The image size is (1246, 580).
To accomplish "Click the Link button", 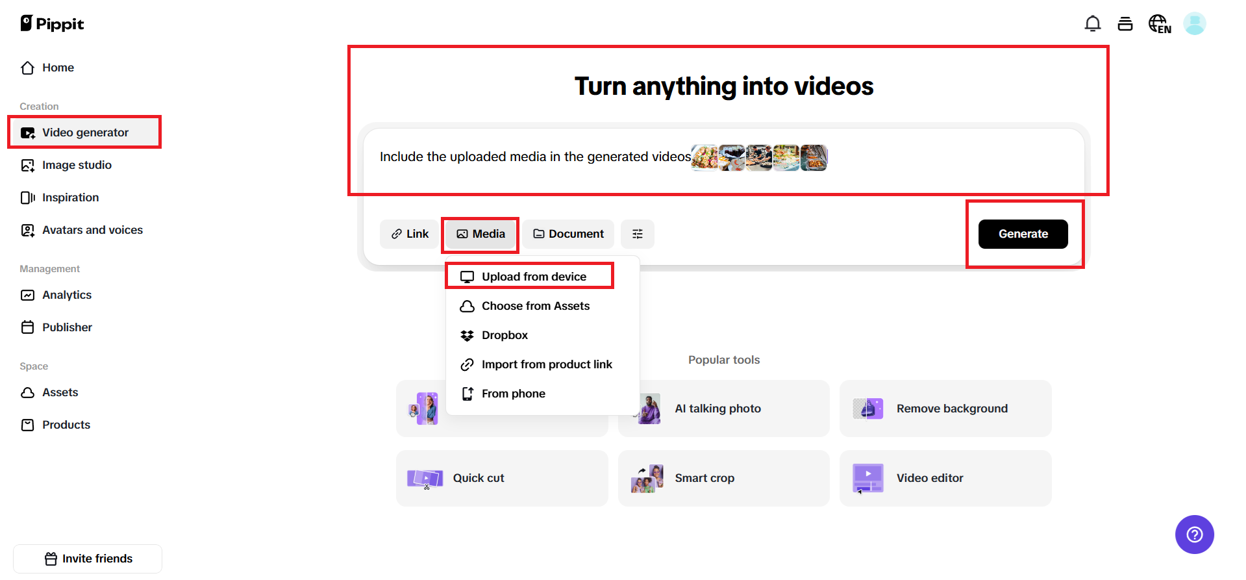I will (409, 234).
